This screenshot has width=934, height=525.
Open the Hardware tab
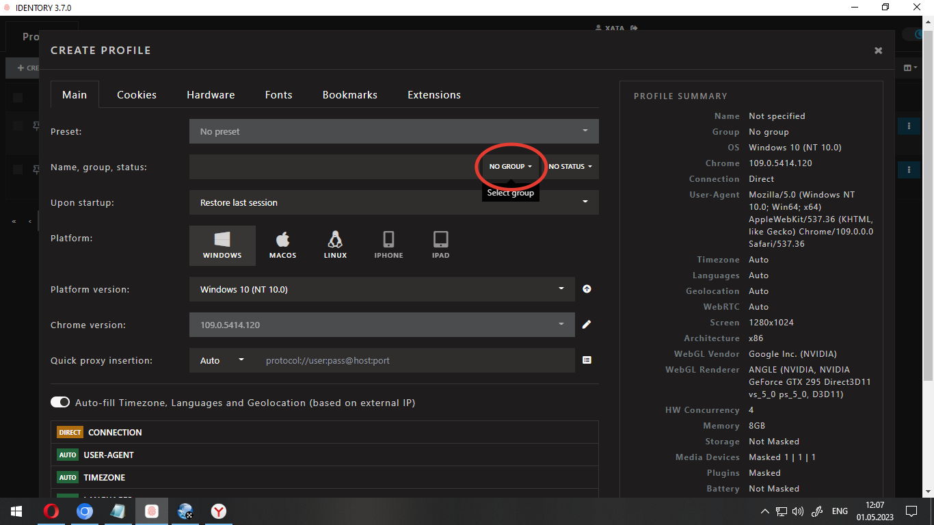click(x=211, y=95)
